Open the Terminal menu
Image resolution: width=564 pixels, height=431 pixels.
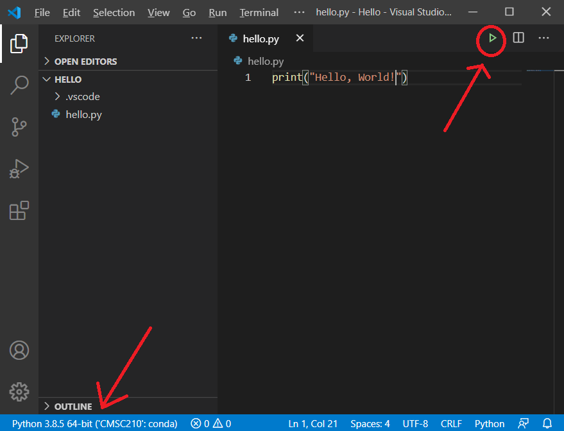[259, 12]
